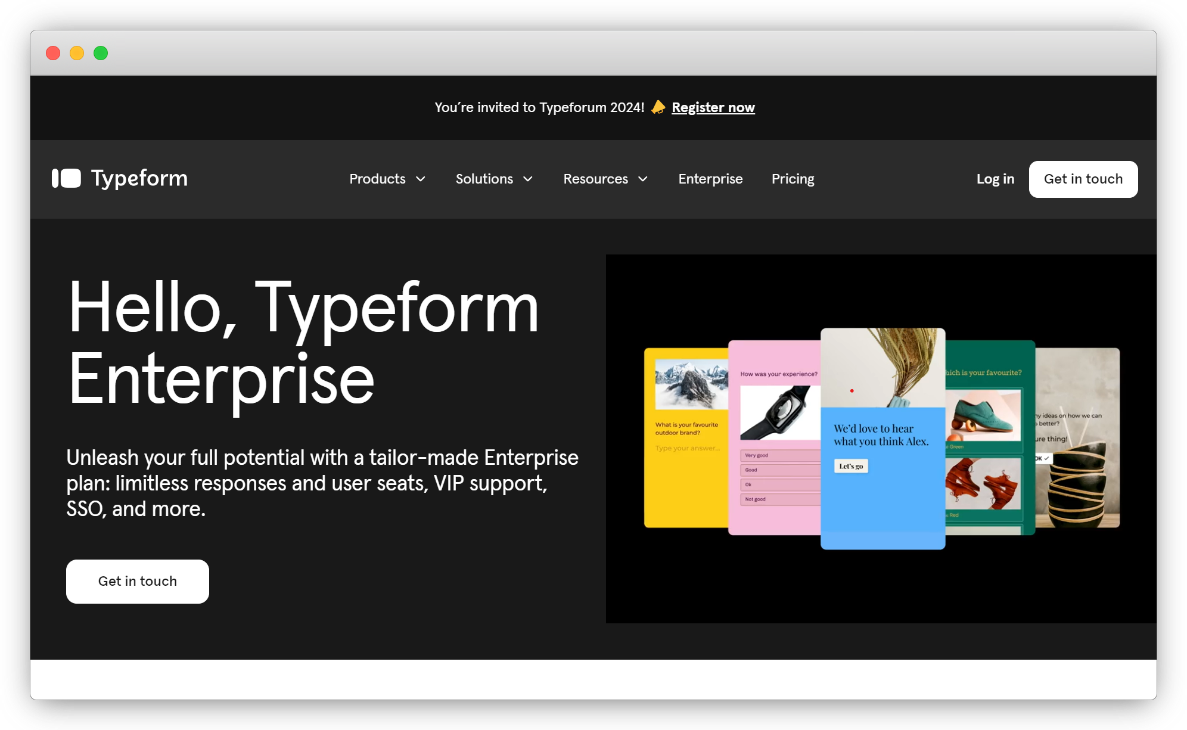Viewport: 1187px width, 730px height.
Task: Select the beige ideas form card
Action: [1077, 437]
